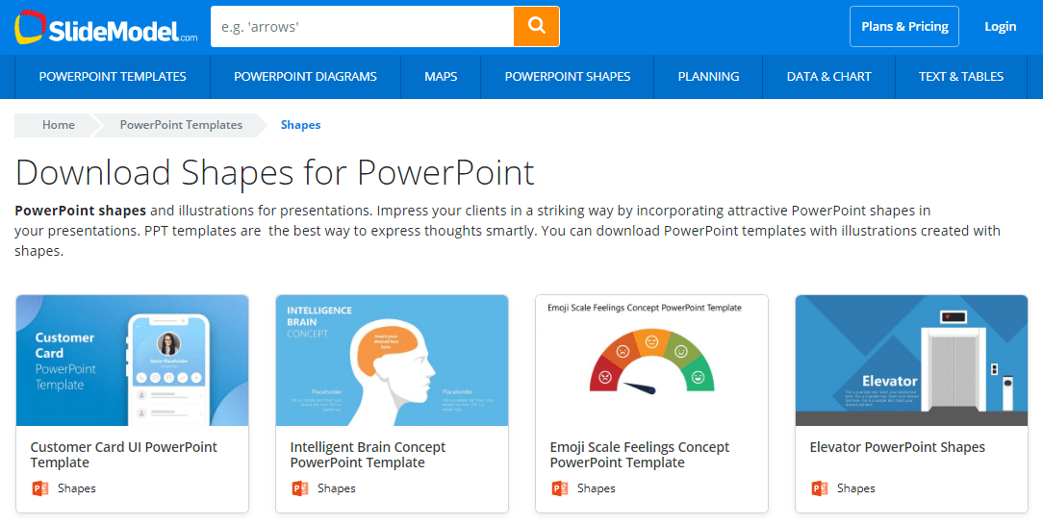The width and height of the screenshot is (1043, 525).
Task: Open the Data & Chart menu
Action: tap(828, 76)
